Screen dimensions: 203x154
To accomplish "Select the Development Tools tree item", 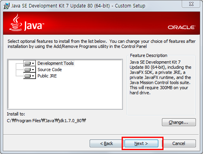I will click(56, 63).
